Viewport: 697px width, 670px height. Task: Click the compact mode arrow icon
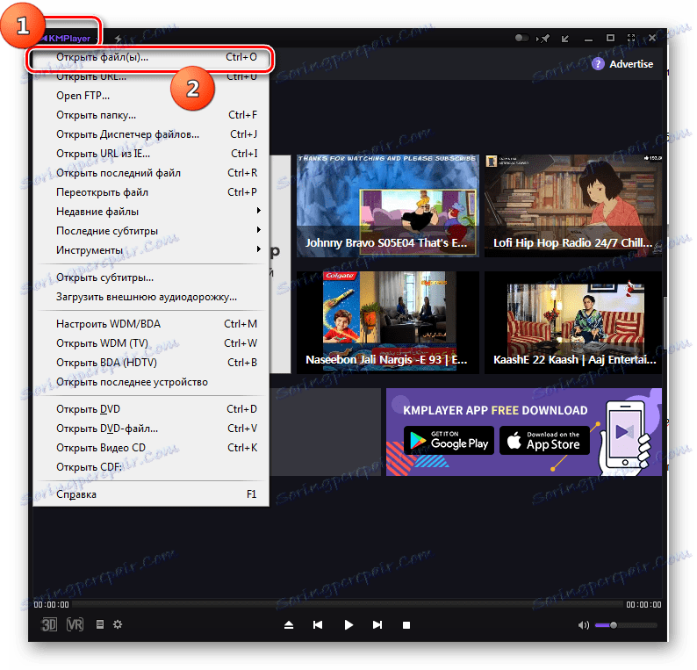tap(565, 39)
